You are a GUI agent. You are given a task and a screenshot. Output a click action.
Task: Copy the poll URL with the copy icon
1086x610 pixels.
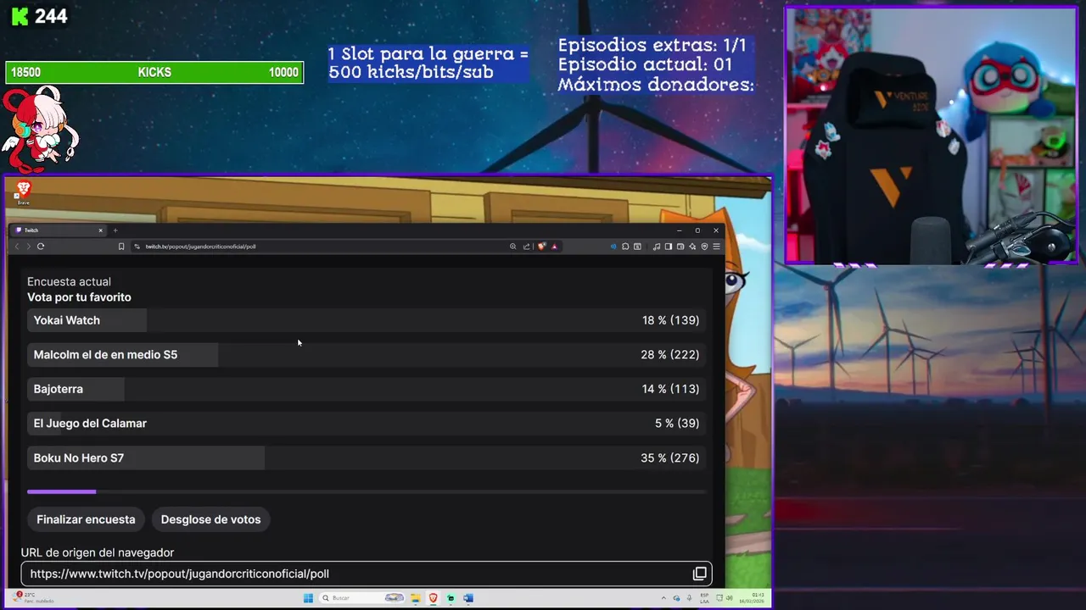point(700,574)
